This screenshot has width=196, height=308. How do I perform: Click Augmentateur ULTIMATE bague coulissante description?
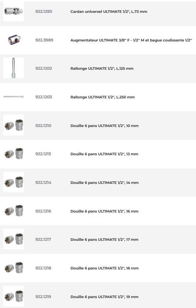pos(131,40)
